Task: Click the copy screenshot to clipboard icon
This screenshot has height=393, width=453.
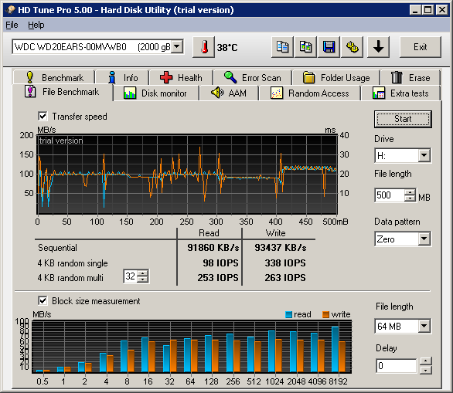Action: tap(305, 47)
